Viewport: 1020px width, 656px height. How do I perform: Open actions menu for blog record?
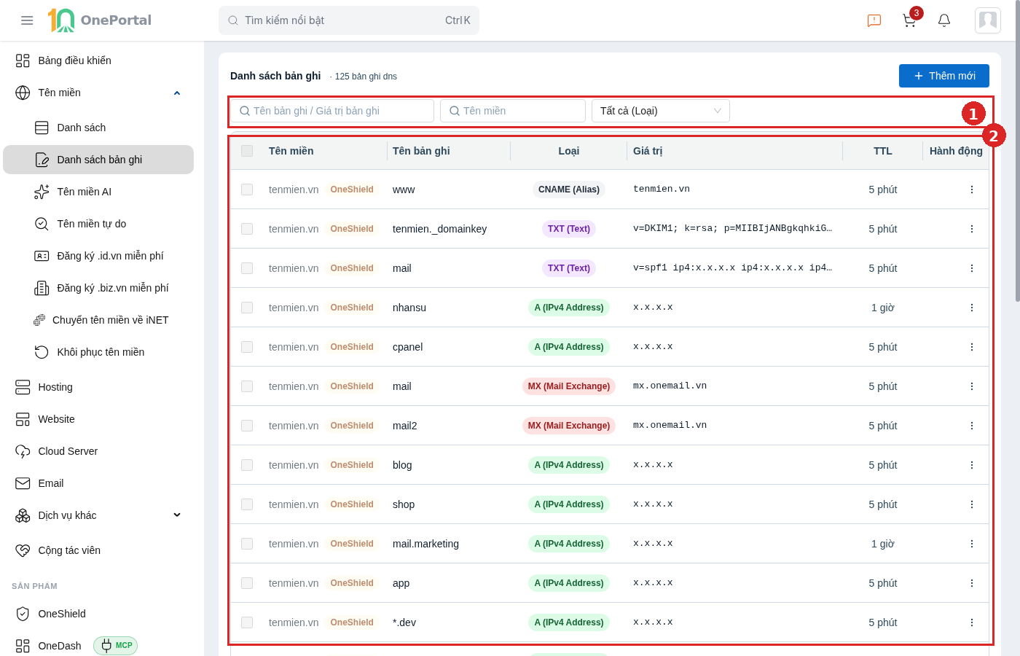972,465
